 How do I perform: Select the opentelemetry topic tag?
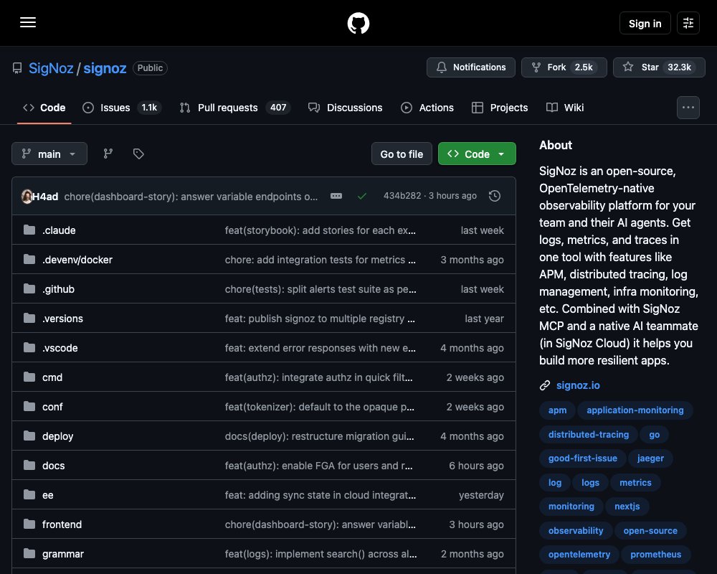579,555
